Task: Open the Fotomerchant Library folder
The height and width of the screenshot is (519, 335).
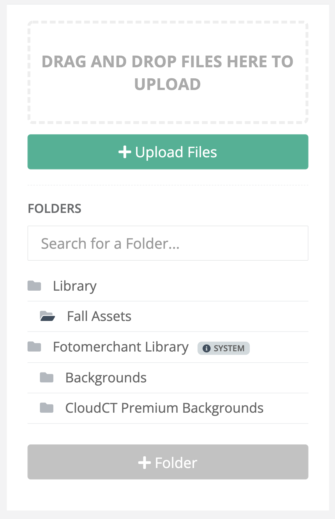Action: click(121, 347)
